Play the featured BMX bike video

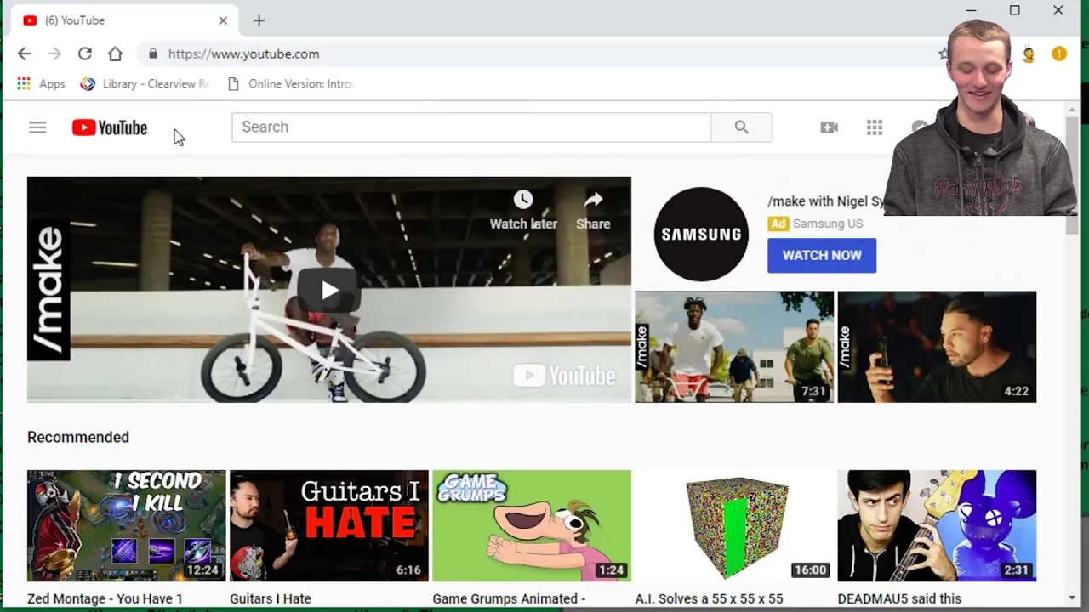coord(329,290)
